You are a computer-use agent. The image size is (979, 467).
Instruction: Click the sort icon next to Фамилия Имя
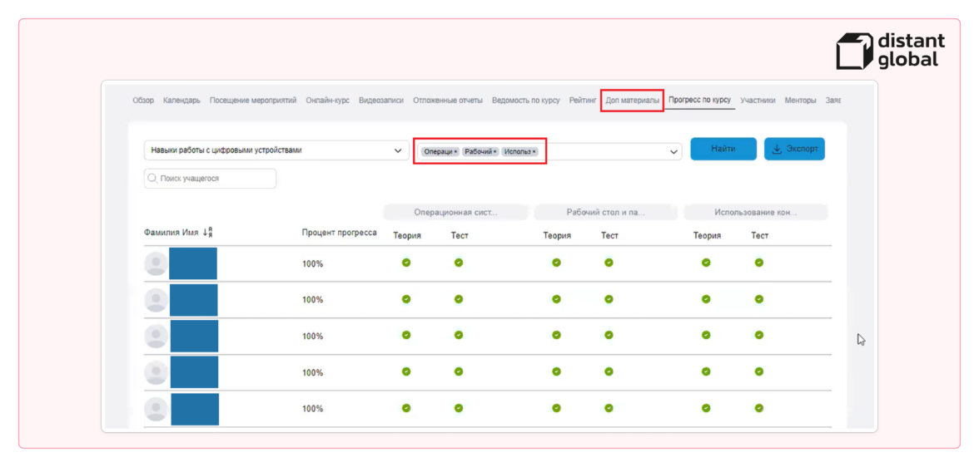point(208,233)
